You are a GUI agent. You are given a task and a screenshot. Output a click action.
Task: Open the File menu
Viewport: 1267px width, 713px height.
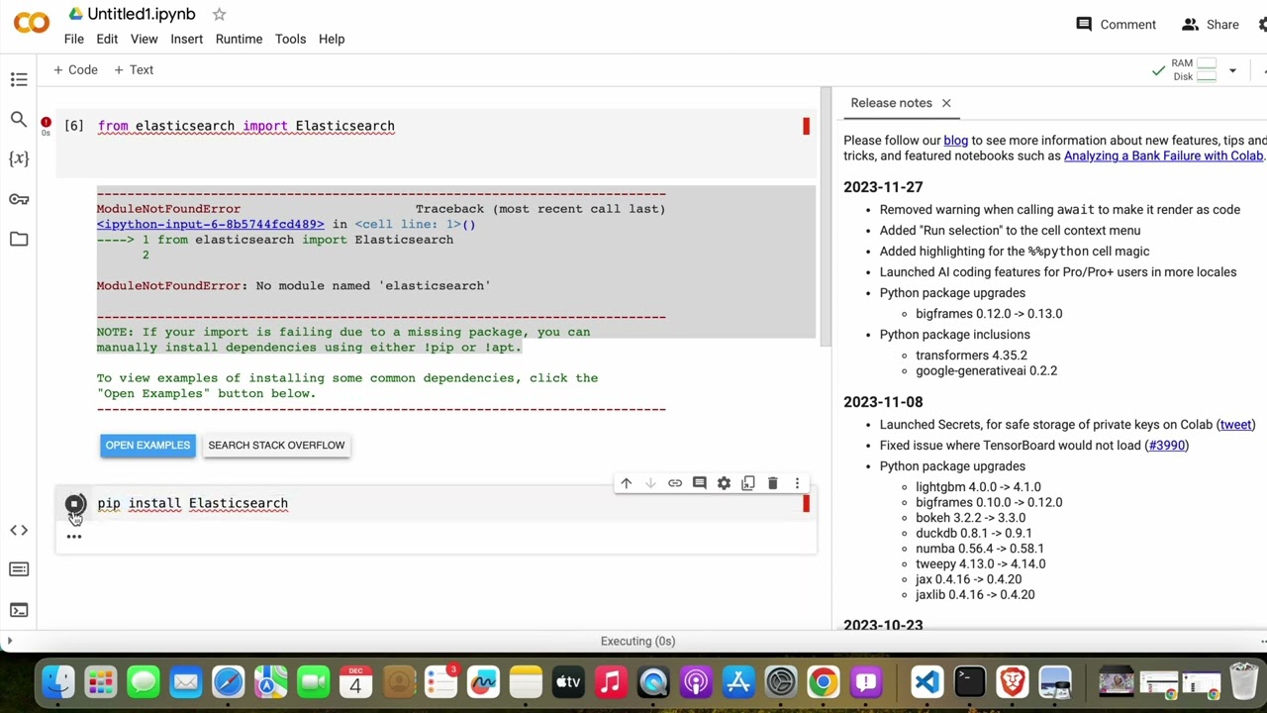[74, 39]
